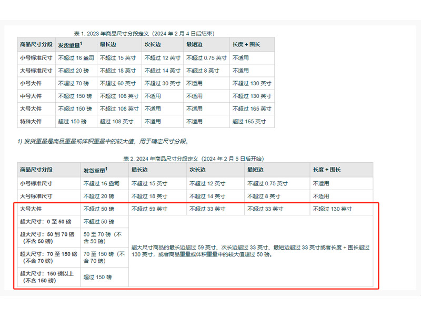421x316 pixels.
Task: Click the 中号大件 row label
Action: [x=31, y=96]
